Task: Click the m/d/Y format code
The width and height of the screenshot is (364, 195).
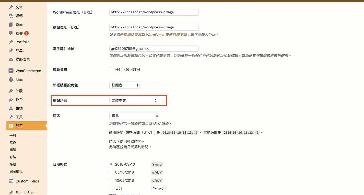Action: tap(157, 173)
